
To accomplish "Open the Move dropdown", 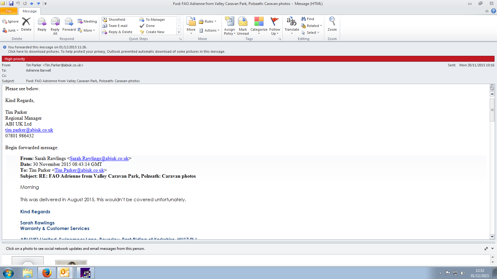I will (x=191, y=26).
